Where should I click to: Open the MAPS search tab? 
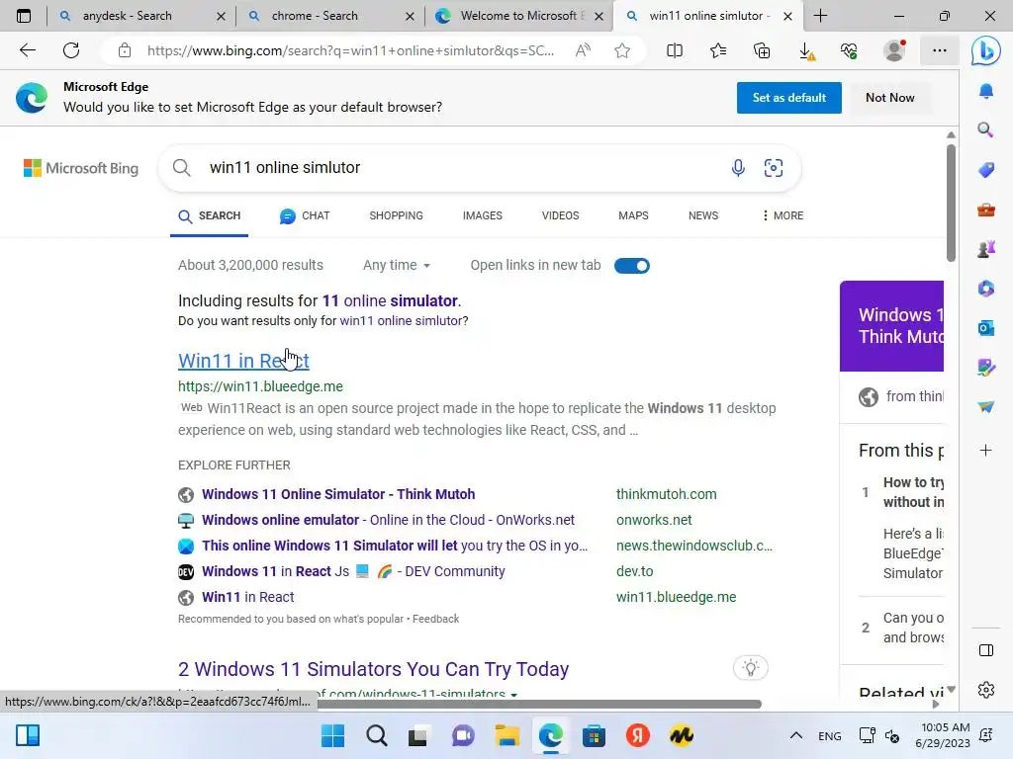(633, 215)
